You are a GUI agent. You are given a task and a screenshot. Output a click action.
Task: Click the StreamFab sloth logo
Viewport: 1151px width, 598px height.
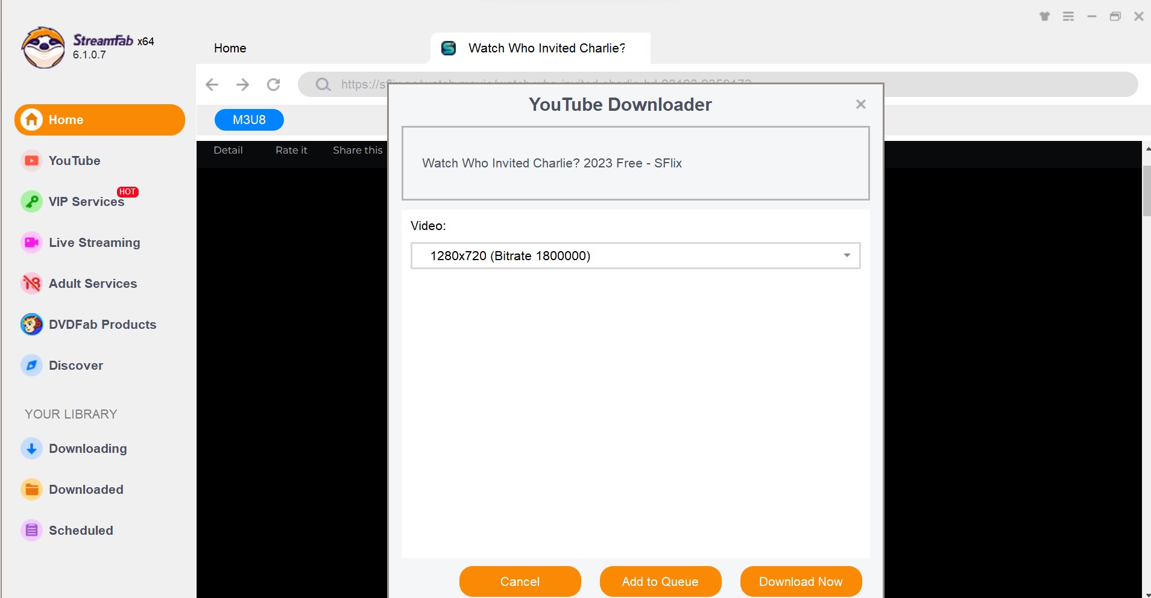[x=43, y=48]
